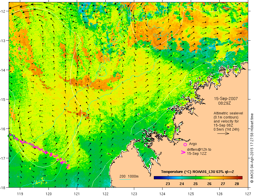254x196 pixels.
Task: Click the longitude axis label '127'
Action: coord(248,194)
